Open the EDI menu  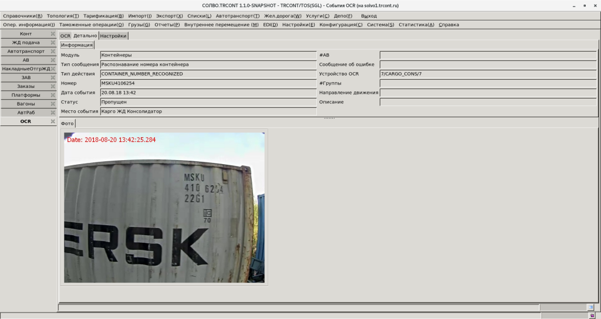[x=270, y=25]
